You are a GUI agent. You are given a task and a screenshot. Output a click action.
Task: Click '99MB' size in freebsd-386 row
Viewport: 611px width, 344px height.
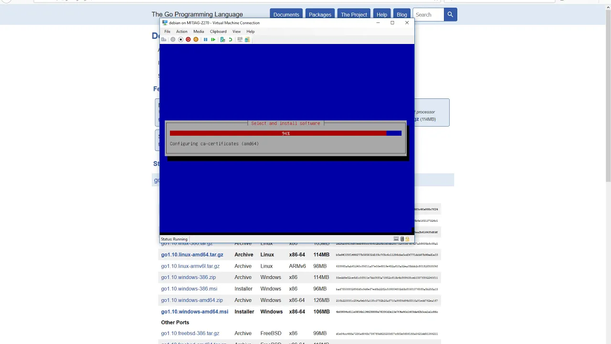tap(320, 333)
